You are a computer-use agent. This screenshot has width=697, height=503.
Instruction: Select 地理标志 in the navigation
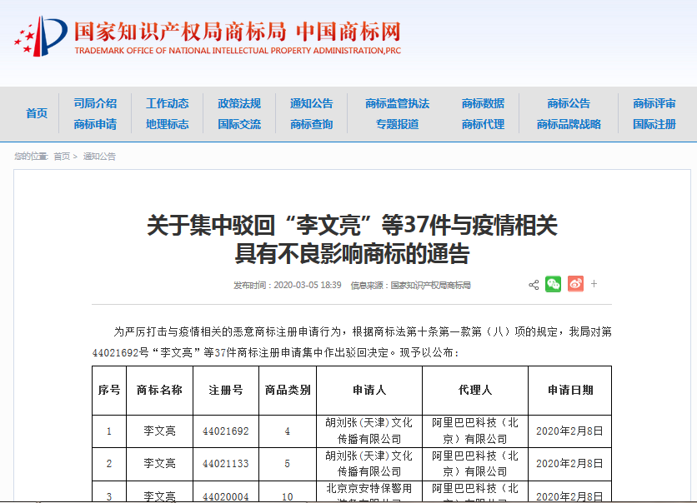pyautogui.click(x=167, y=124)
